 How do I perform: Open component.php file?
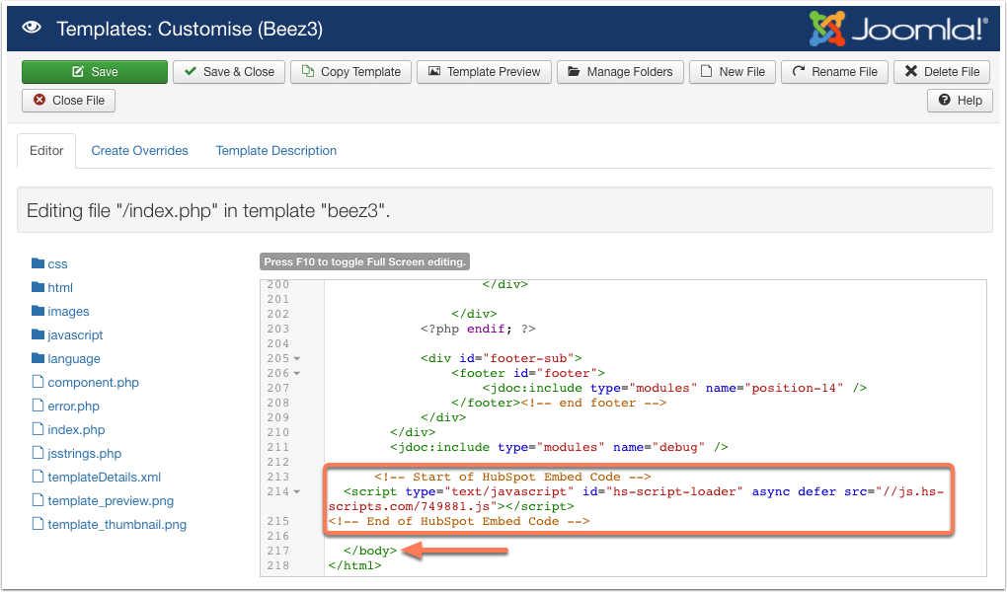[93, 383]
